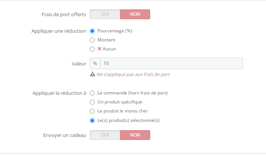Set Envoyer un cadeau to NON
The height and width of the screenshot is (155, 266).
[x=135, y=135]
